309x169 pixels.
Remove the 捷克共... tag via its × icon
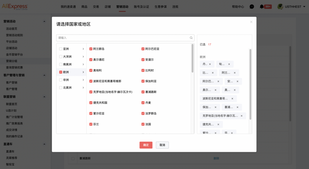tap(218, 124)
